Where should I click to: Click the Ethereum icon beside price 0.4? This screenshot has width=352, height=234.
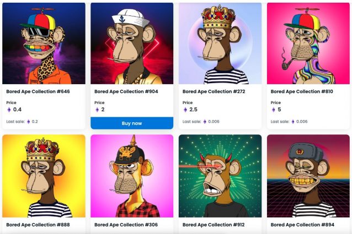pyautogui.click(x=9, y=110)
